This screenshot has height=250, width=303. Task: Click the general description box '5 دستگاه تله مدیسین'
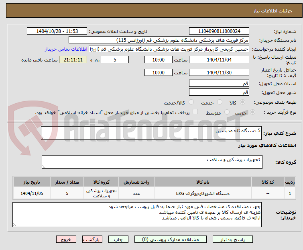(151, 133)
